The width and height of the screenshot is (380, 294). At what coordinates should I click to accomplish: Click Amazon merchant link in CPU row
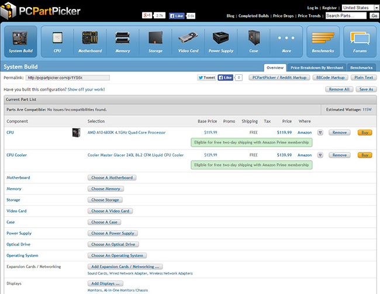tap(305, 133)
